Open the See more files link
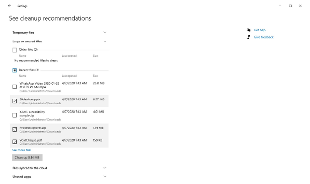This screenshot has height=184, width=310. pyautogui.click(x=21, y=150)
